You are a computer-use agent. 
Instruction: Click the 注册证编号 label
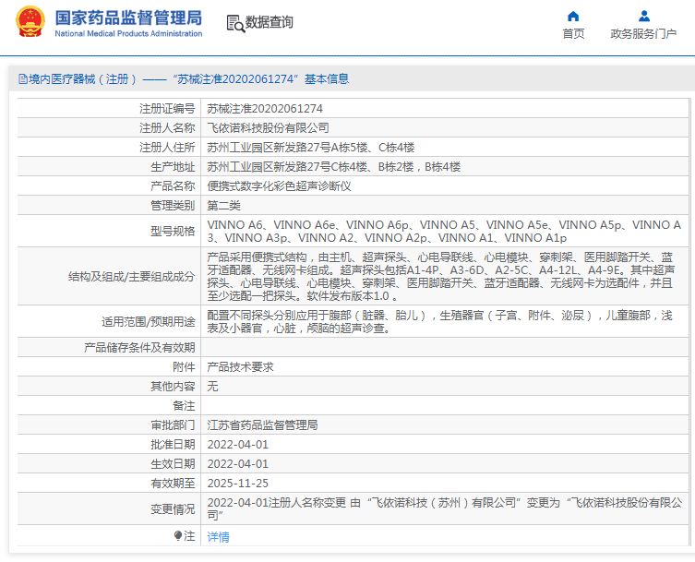click(167, 109)
